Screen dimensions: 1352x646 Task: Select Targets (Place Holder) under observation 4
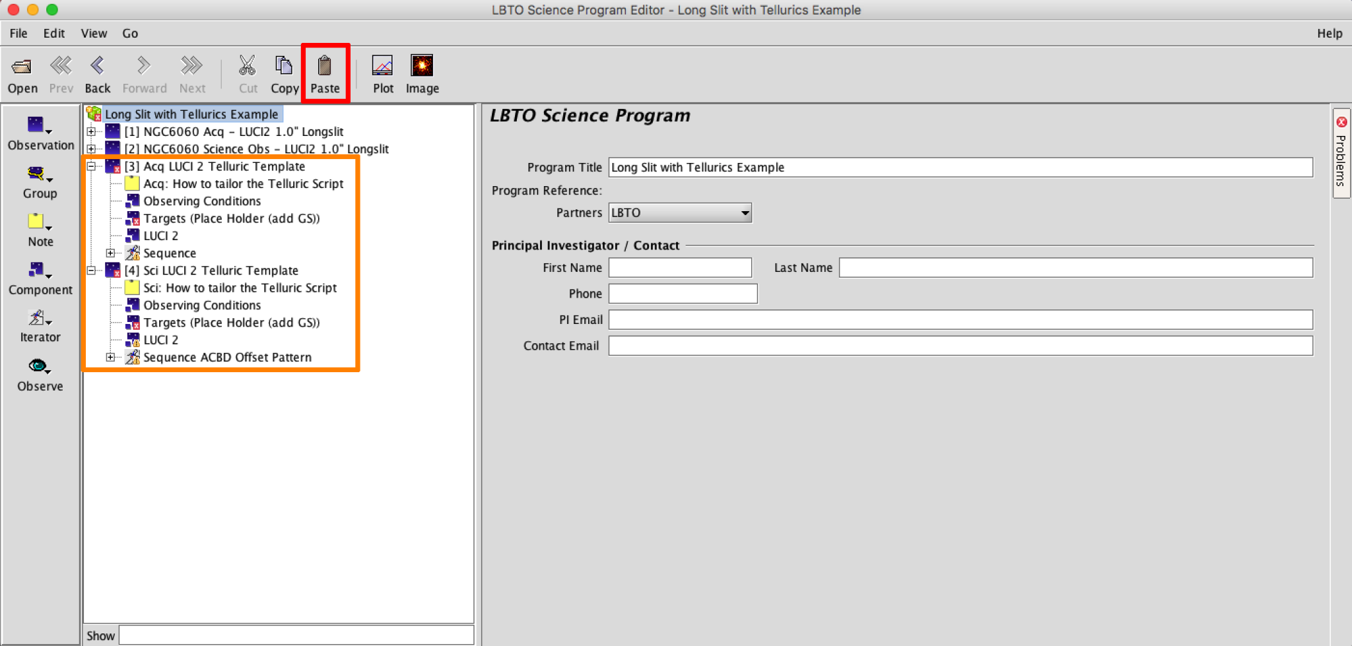232,323
